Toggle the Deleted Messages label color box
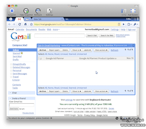 coord(11,67)
